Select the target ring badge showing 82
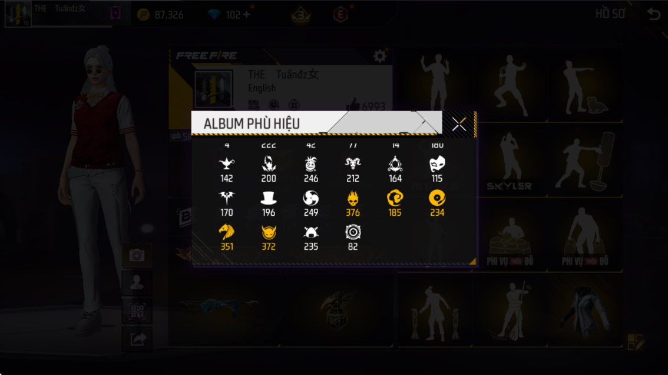Screen dimensions: 668x375 (x=353, y=237)
